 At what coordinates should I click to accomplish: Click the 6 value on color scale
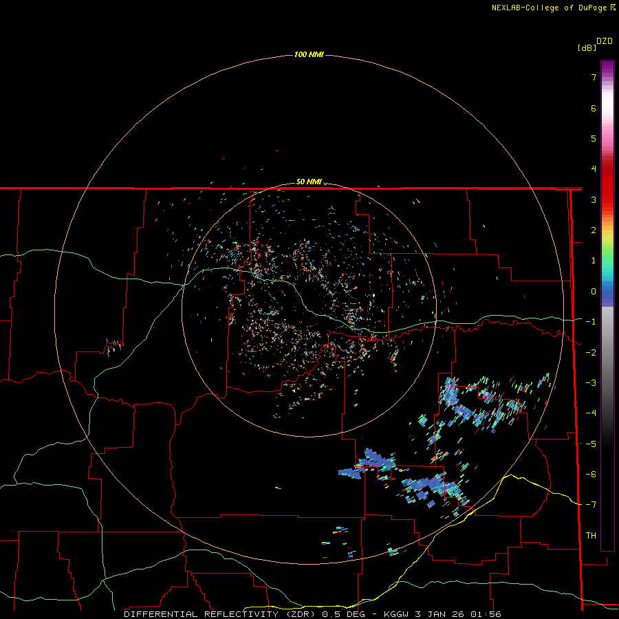[x=594, y=108]
